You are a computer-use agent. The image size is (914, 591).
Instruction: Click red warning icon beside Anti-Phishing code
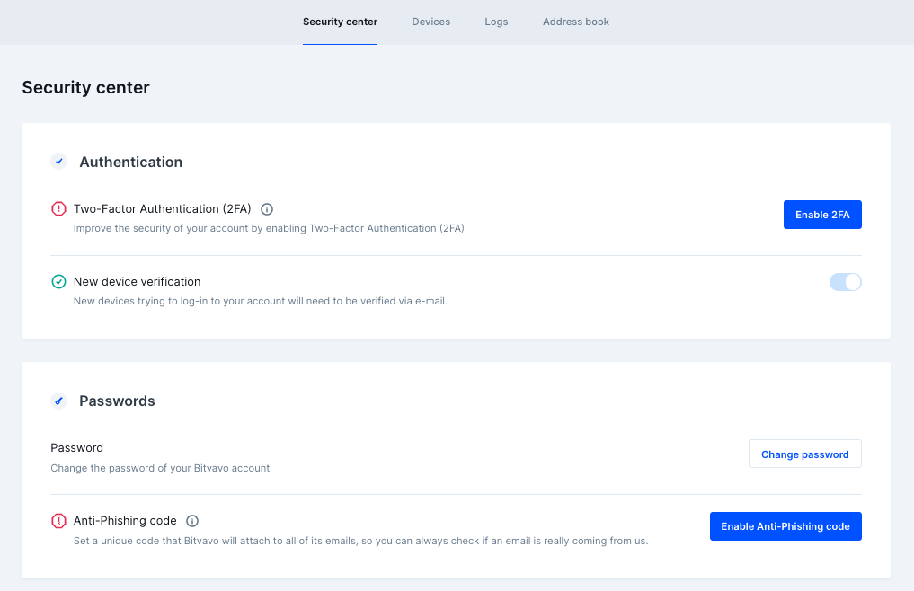[x=59, y=520]
